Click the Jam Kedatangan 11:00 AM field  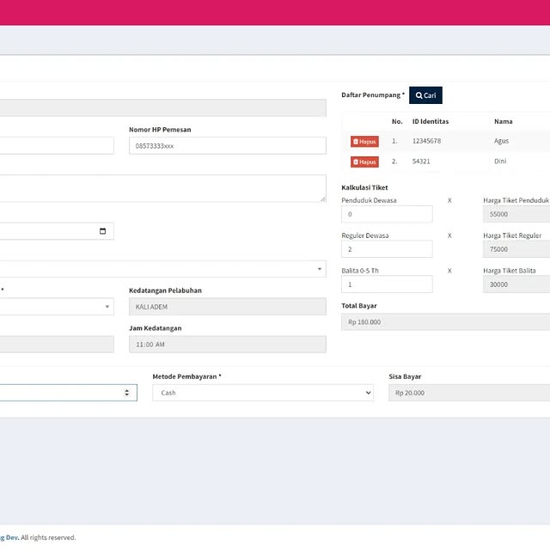(227, 344)
